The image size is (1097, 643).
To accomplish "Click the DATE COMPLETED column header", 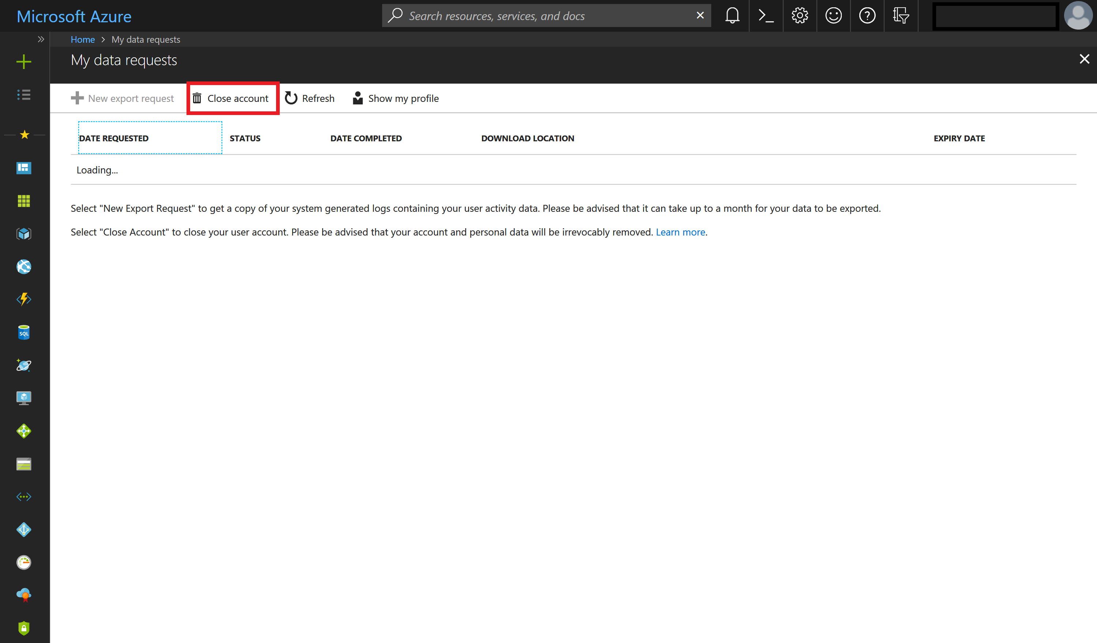I will pyautogui.click(x=365, y=138).
